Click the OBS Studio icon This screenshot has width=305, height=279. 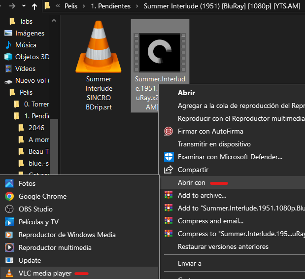click(x=9, y=209)
